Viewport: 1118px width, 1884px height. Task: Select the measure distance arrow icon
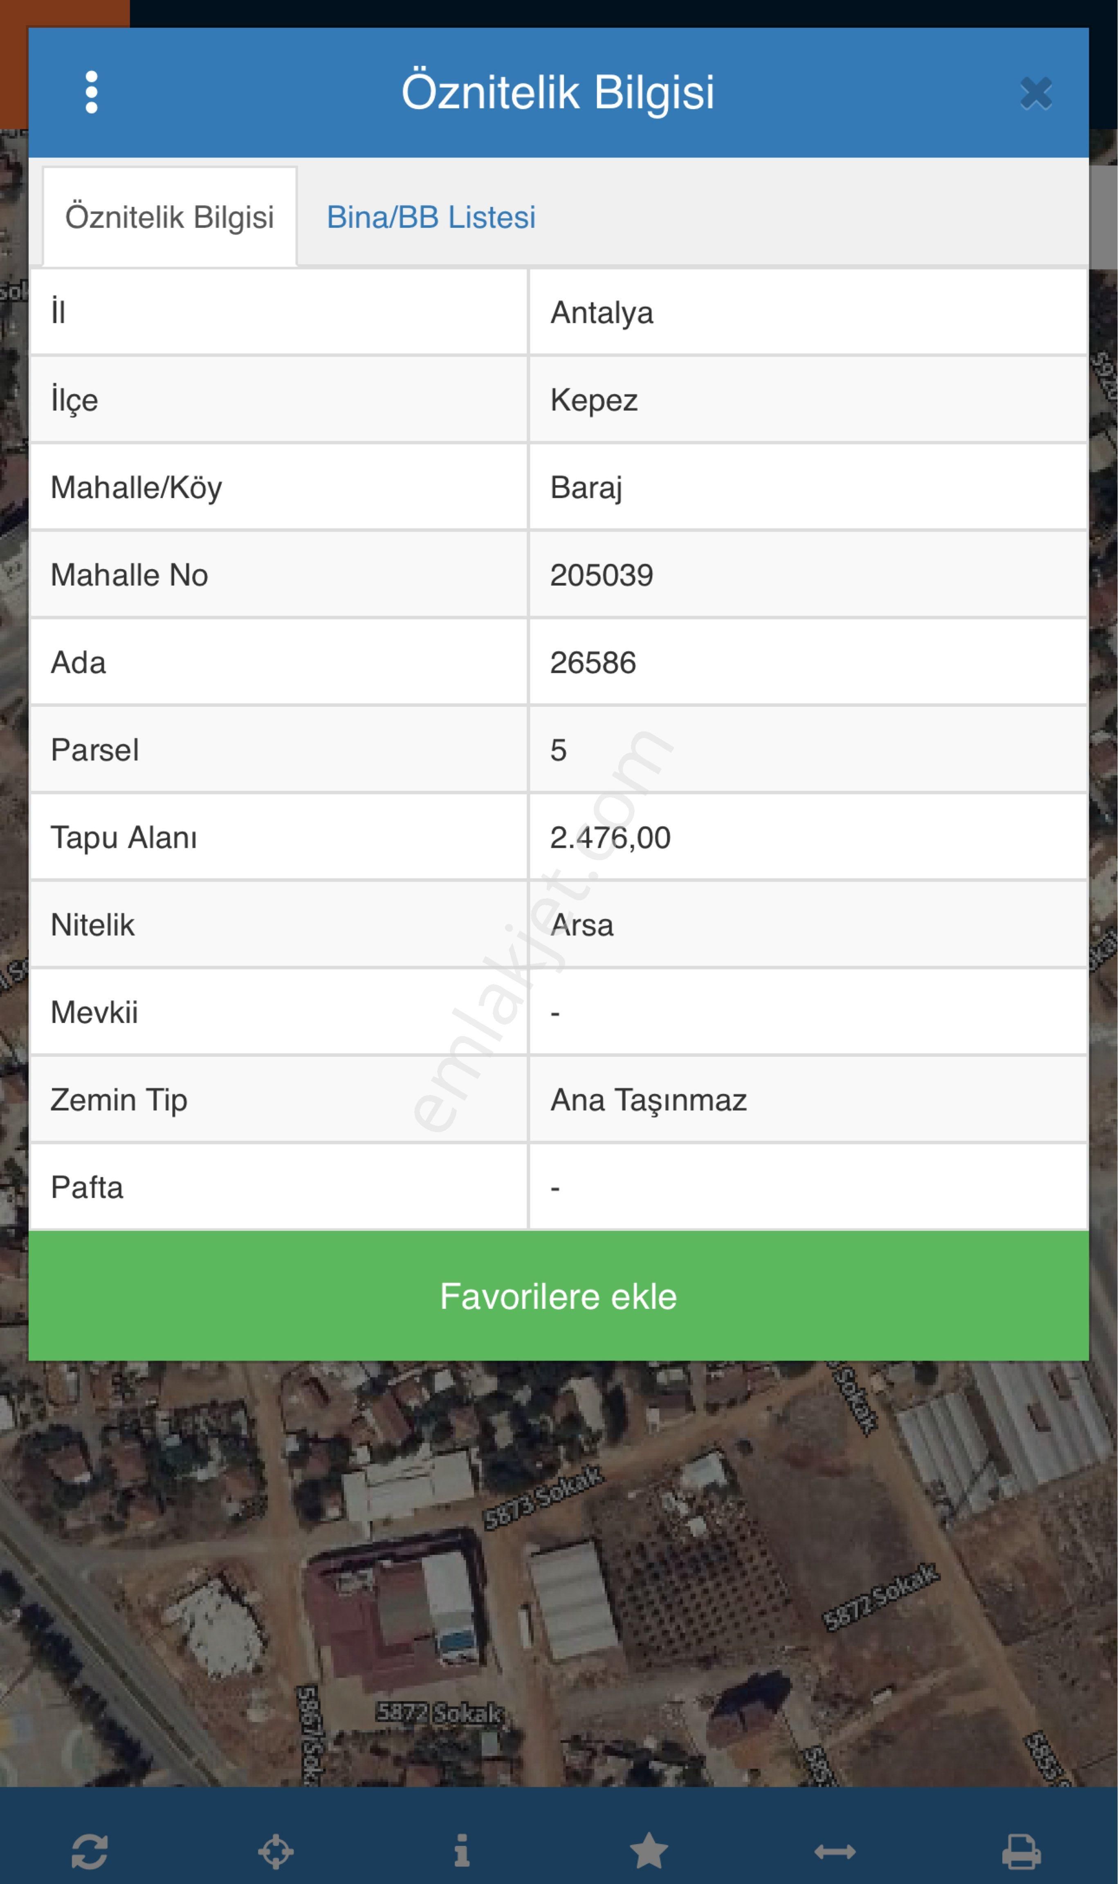pyautogui.click(x=835, y=1851)
